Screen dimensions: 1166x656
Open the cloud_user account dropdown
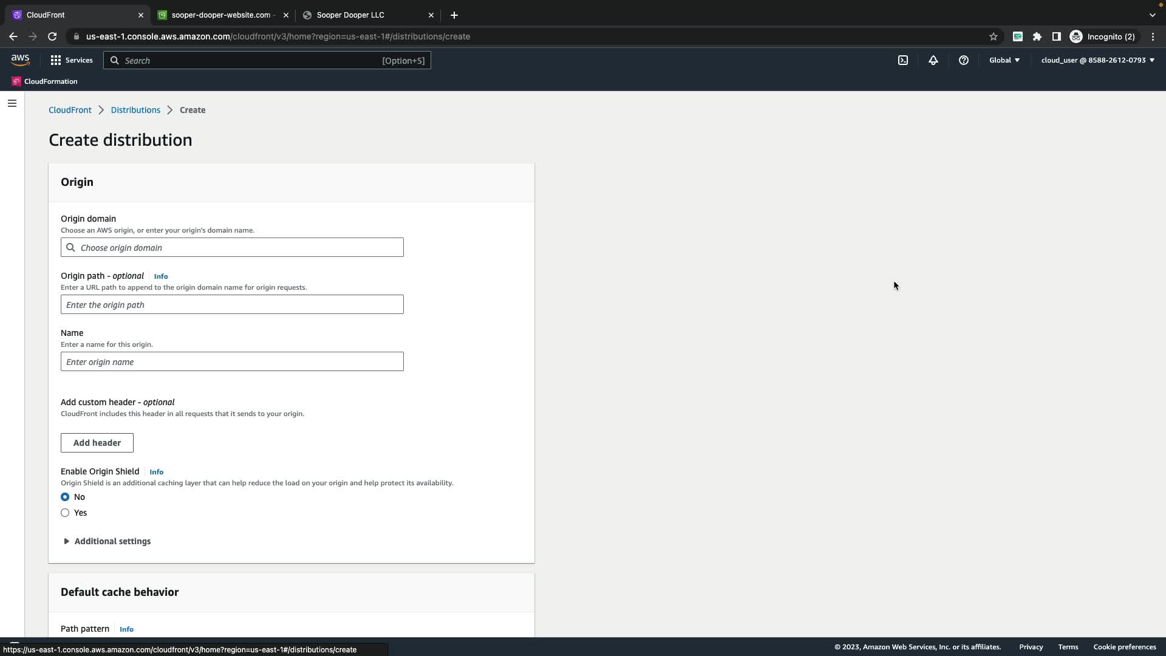[1097, 60]
